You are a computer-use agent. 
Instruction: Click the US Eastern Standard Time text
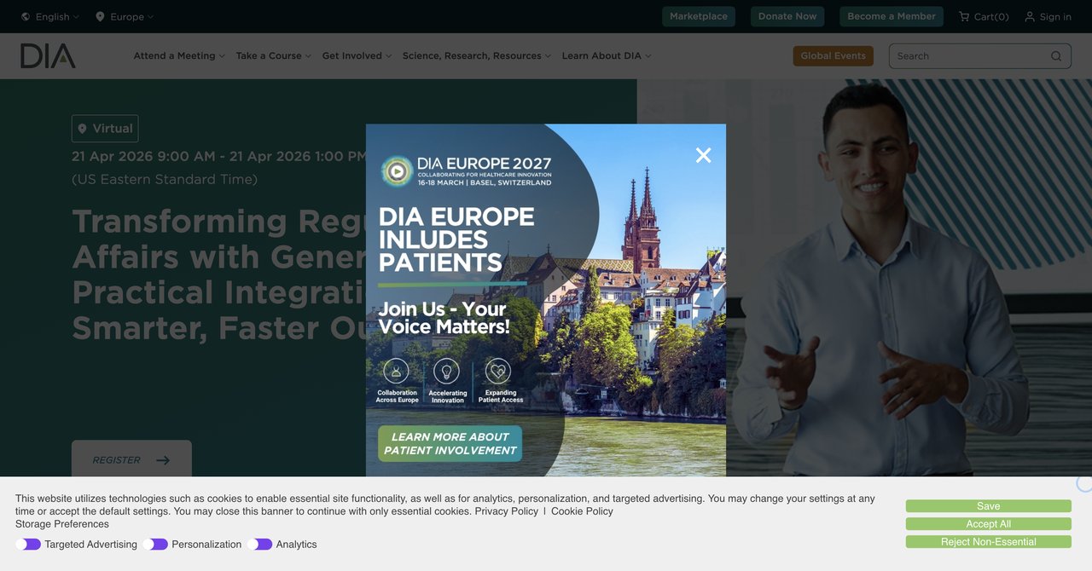tap(165, 180)
